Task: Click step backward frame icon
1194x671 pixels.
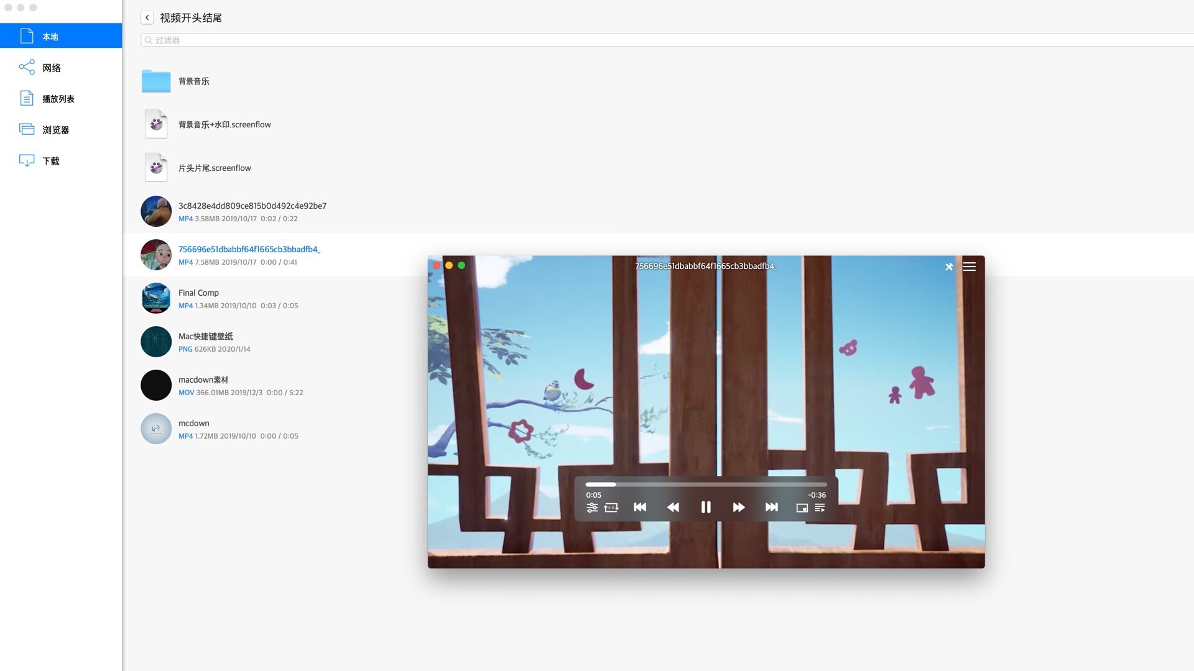Action: click(673, 507)
